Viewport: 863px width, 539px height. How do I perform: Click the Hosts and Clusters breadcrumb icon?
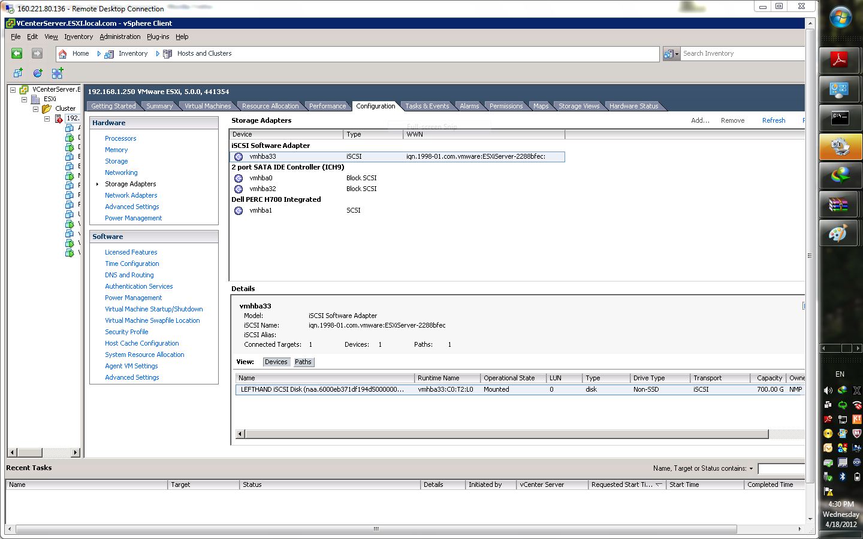(x=168, y=54)
